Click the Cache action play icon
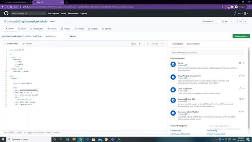The width and height of the screenshot is (252, 142). tap(173, 64)
